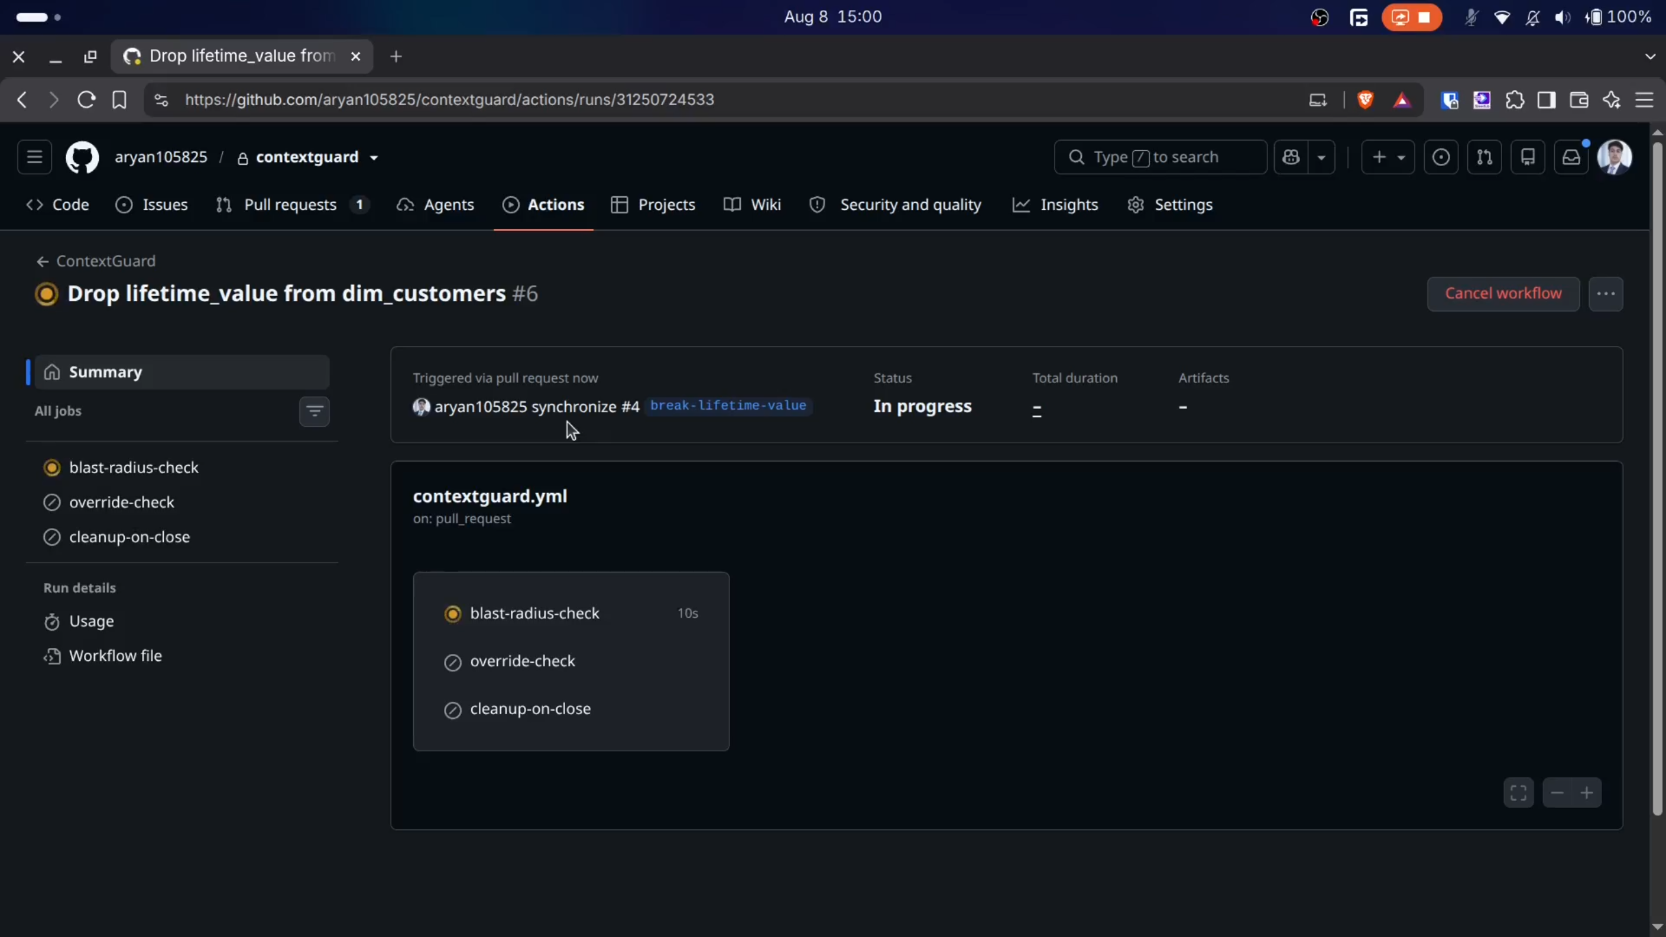Click the site settings icon in address bar
This screenshot has height=937, width=1666.
(161, 100)
